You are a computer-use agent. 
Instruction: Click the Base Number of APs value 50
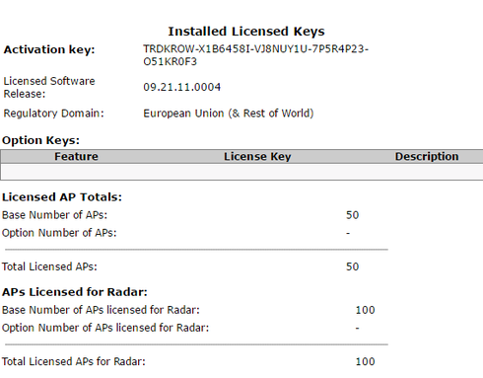pyautogui.click(x=352, y=215)
